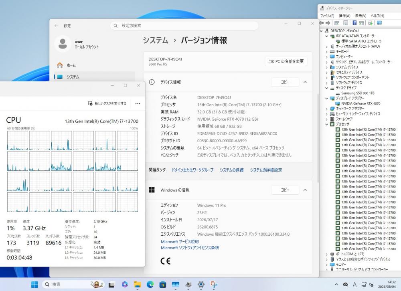The image size is (401, 291).
Task: Expand モニター node in Device Manager
Action: point(326,265)
